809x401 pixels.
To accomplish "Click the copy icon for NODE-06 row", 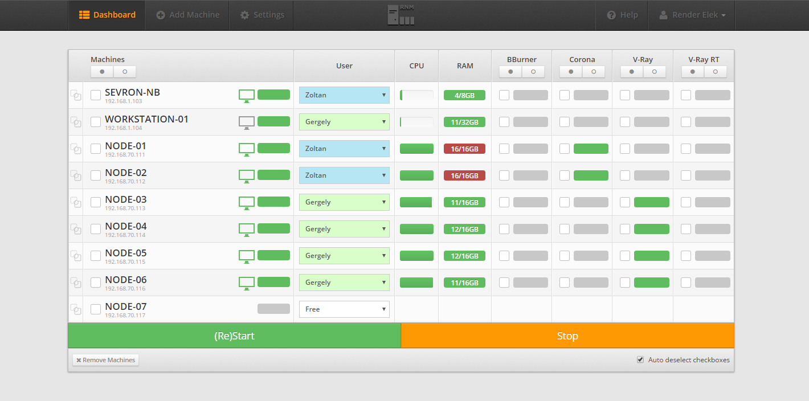I will (x=76, y=283).
